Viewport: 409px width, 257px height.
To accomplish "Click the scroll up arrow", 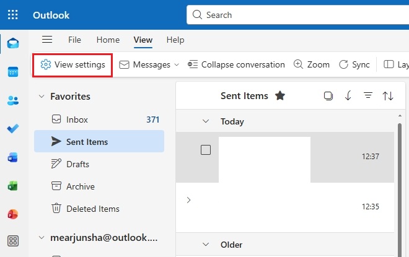I will (400, 115).
